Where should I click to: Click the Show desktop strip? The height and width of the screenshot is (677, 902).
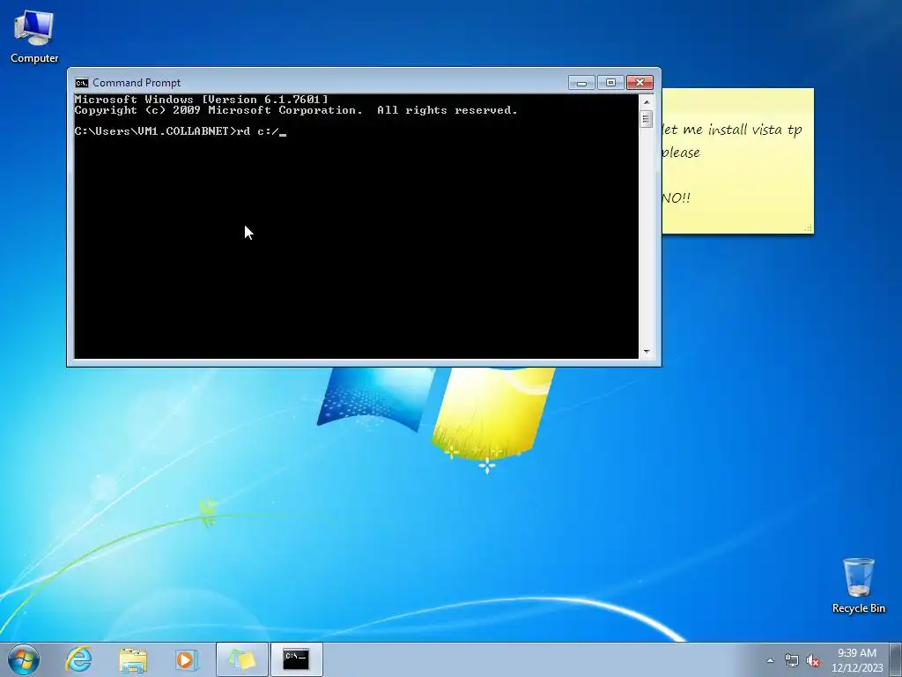(x=896, y=659)
